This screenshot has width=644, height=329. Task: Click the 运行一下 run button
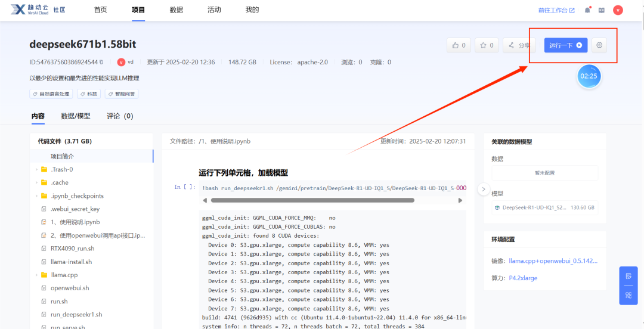(566, 45)
